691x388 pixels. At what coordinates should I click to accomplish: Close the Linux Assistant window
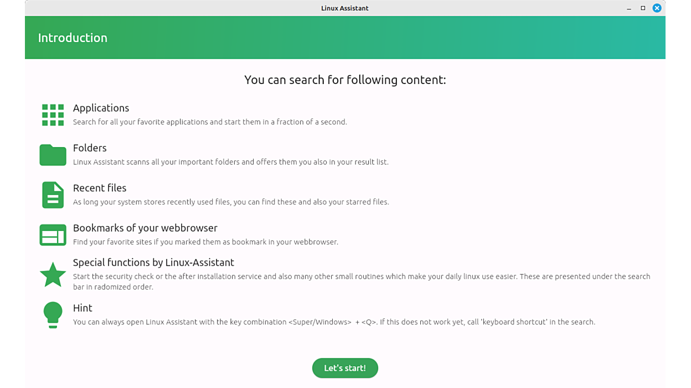pos(657,8)
